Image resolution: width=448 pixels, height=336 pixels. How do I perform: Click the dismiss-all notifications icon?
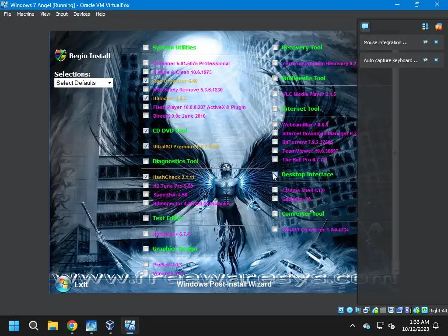438,27
